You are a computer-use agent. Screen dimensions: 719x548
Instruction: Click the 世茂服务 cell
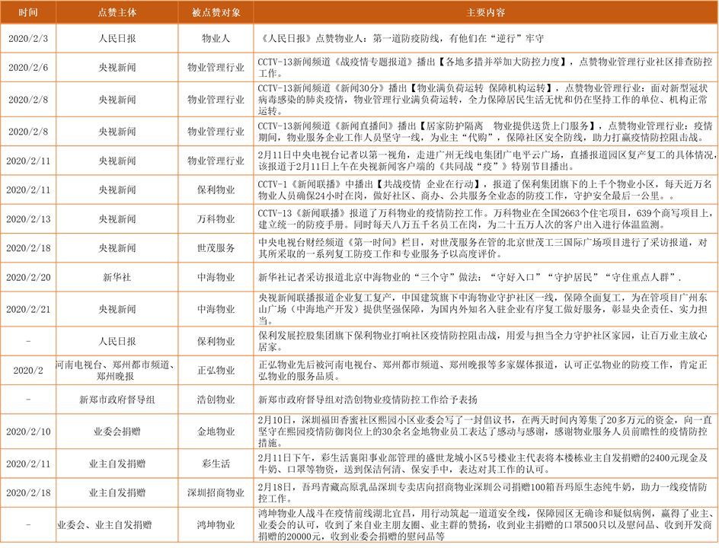(x=216, y=247)
